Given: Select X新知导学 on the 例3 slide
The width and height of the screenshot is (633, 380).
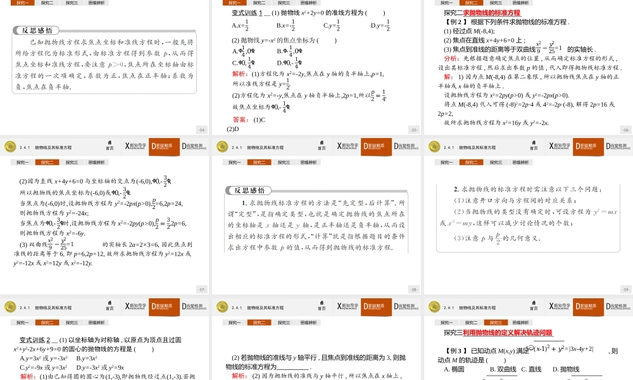Looking at the screenshot, I should click(559, 306).
